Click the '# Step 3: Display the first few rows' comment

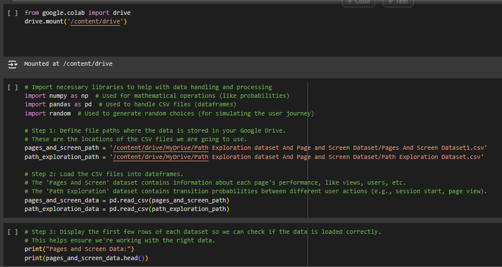[203, 232]
